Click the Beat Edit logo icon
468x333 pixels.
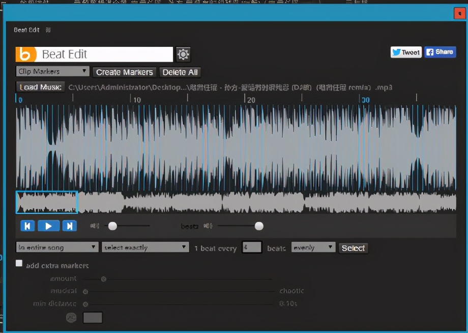click(26, 54)
